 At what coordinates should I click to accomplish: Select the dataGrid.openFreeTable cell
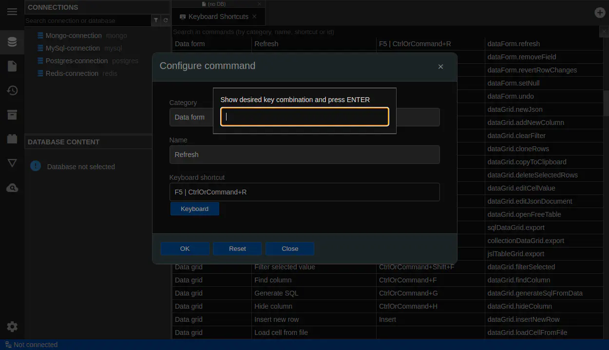tap(544, 214)
